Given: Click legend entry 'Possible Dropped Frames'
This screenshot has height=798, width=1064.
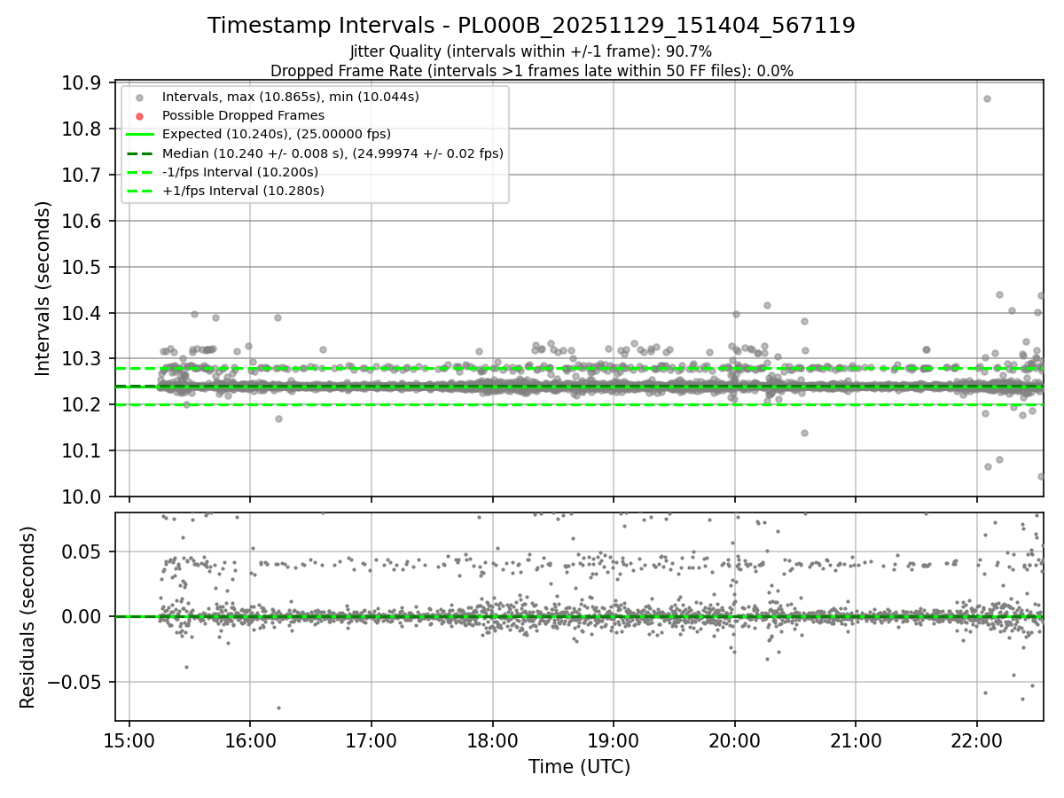Looking at the screenshot, I should [x=243, y=115].
